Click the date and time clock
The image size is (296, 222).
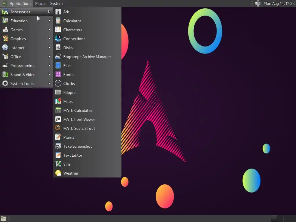279,3
